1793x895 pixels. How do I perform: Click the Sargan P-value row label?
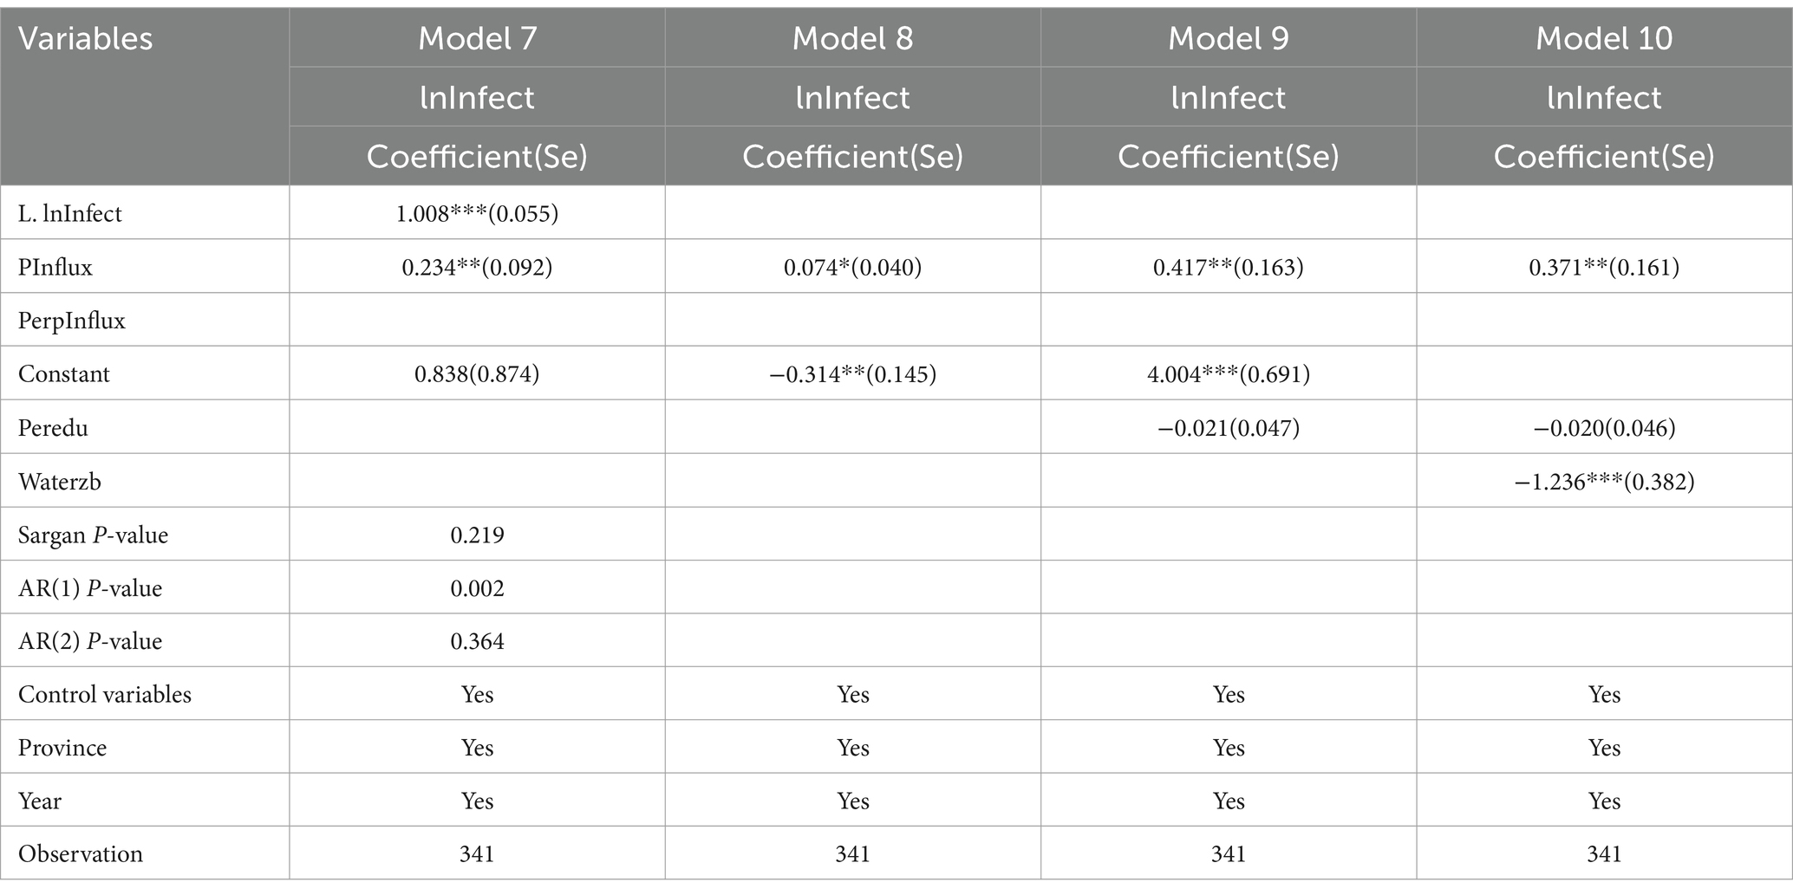(x=93, y=535)
